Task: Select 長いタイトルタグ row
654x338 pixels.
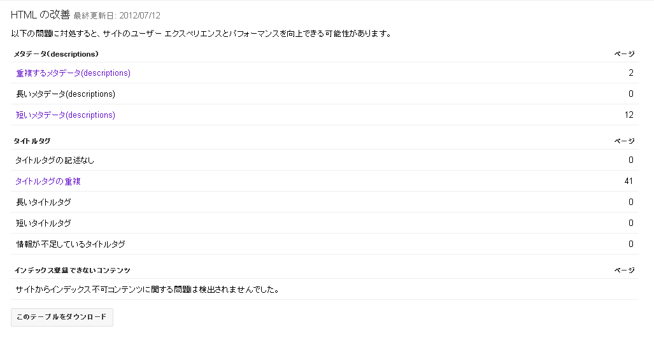Action: (325, 202)
